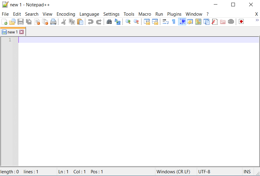260x176 pixels.
Task: Toggle Show All Characters pilcrow icon
Action: [x=174, y=22]
